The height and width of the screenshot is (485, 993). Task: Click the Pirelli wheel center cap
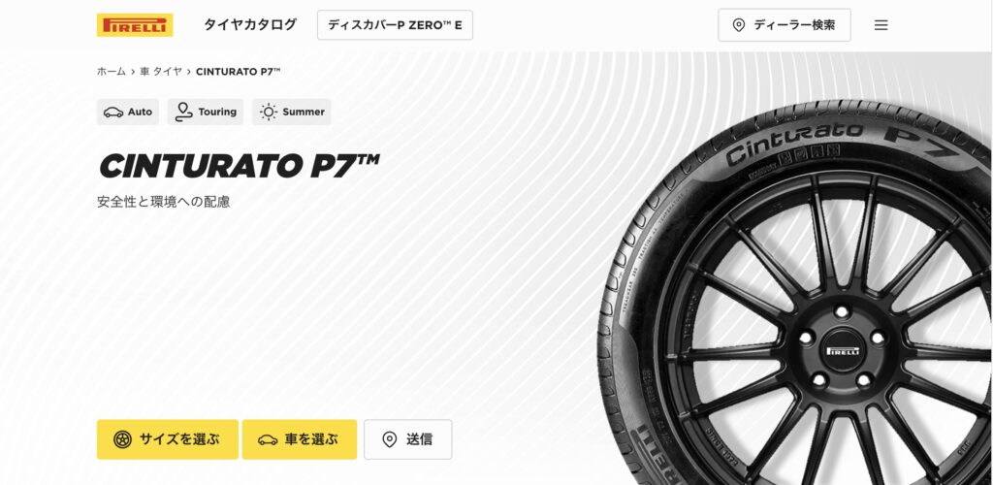(843, 351)
